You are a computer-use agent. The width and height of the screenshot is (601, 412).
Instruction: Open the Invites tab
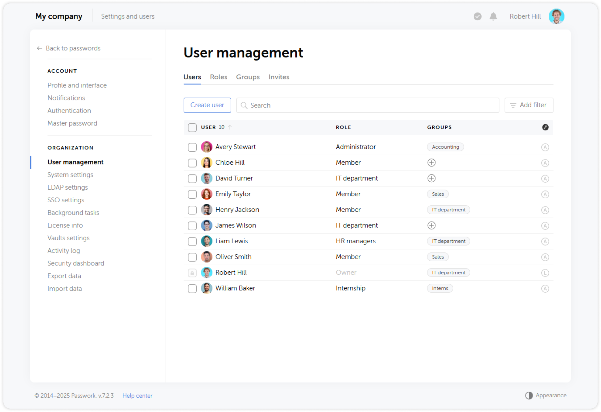(279, 77)
